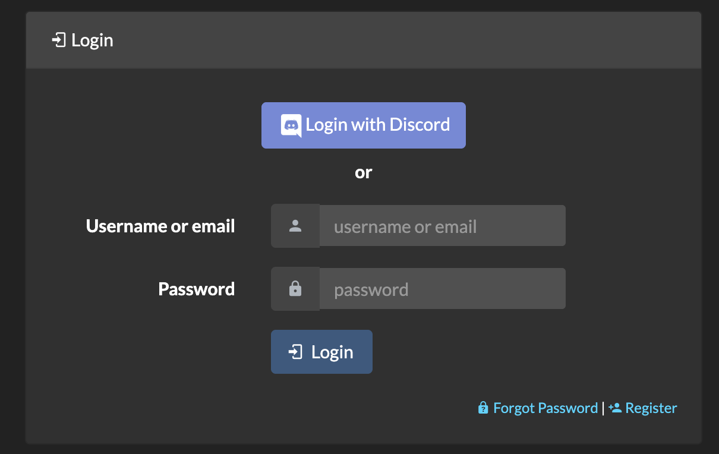Click the arrow icon inside the blue Login button
This screenshot has height=454, width=719.
[295, 352]
